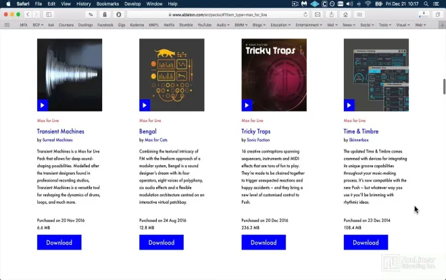Open the volume control in menu bar
The width and height of the screenshot is (446, 280).
coord(349,3)
